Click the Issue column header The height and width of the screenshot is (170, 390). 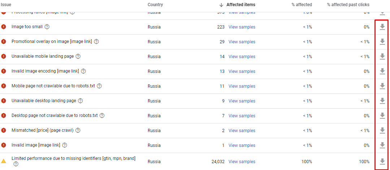tap(6, 5)
